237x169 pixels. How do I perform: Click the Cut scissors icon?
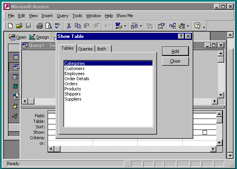(x=69, y=26)
